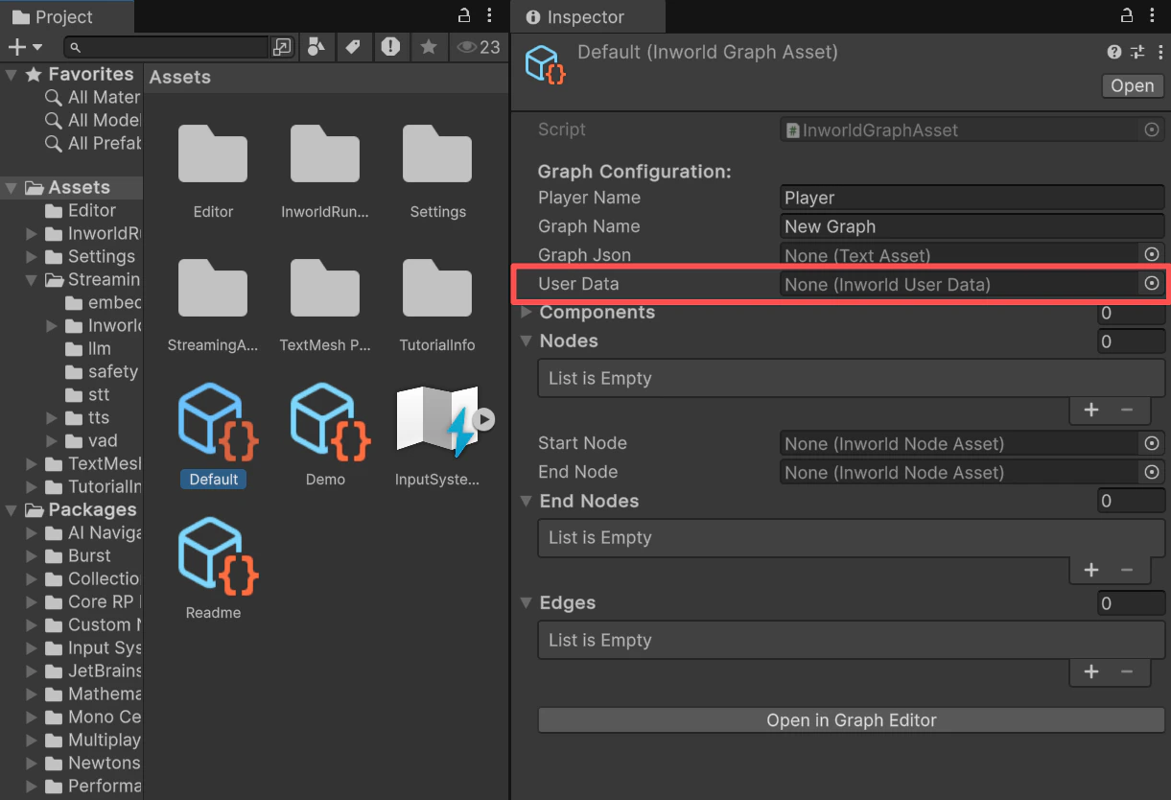Expand the Settings folder in the tree
Image resolution: width=1171 pixels, height=800 pixels.
[x=32, y=257]
